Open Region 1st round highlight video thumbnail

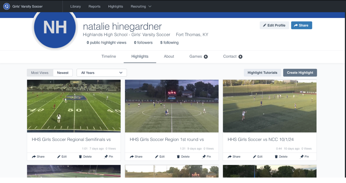(172, 106)
